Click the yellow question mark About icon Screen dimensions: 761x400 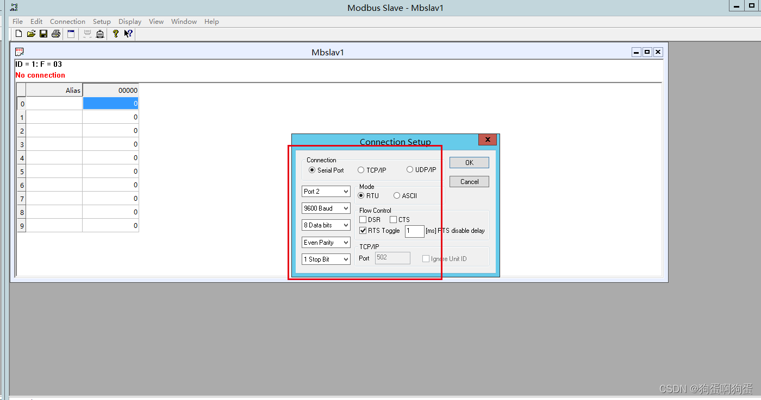(x=115, y=34)
